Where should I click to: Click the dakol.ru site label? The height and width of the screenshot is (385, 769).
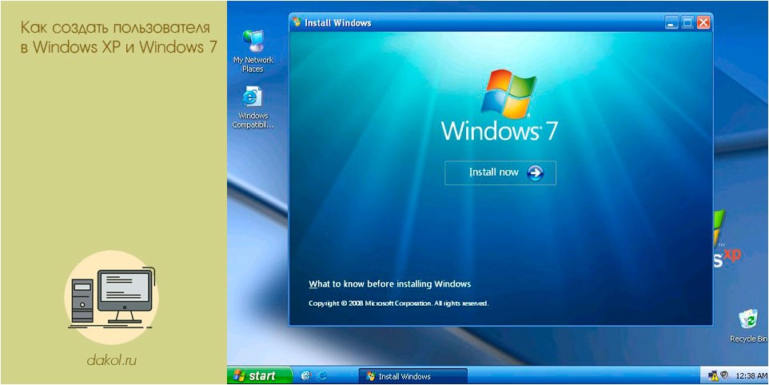point(112,360)
